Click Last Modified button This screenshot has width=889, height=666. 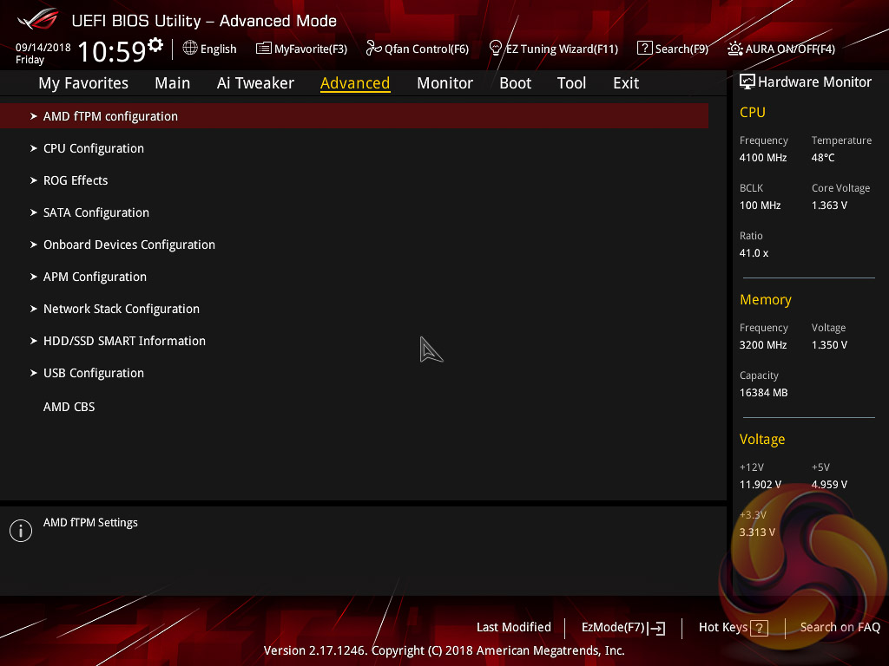pos(514,628)
